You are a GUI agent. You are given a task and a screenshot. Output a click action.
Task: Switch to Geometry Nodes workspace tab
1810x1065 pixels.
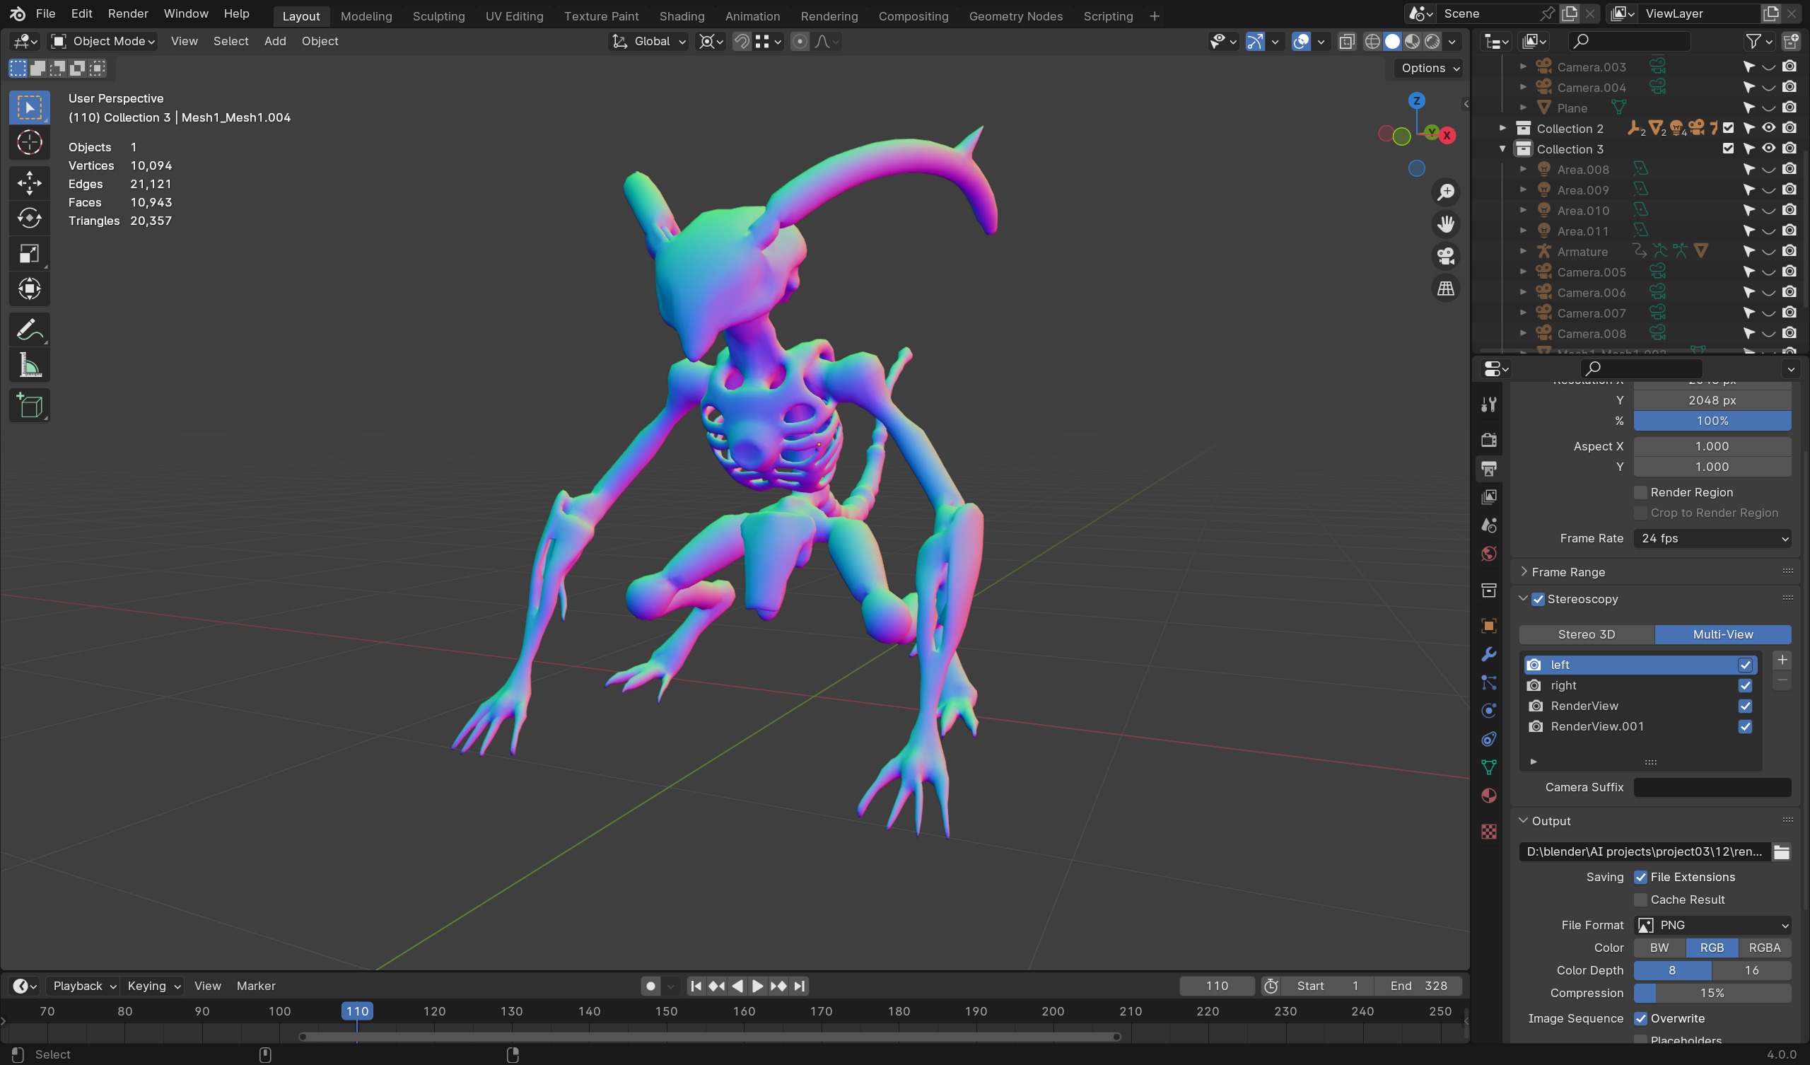(x=1015, y=16)
